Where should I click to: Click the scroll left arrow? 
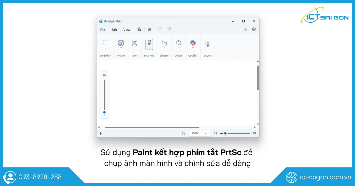[99, 127]
